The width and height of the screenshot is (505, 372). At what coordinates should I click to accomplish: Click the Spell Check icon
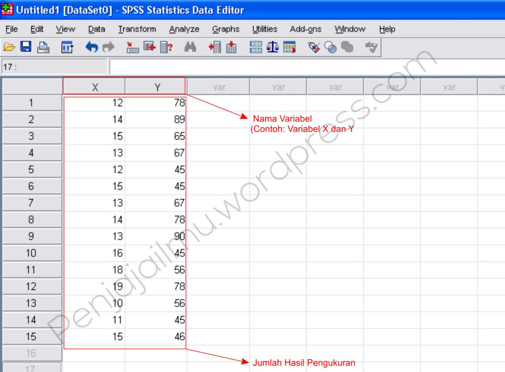click(x=371, y=47)
